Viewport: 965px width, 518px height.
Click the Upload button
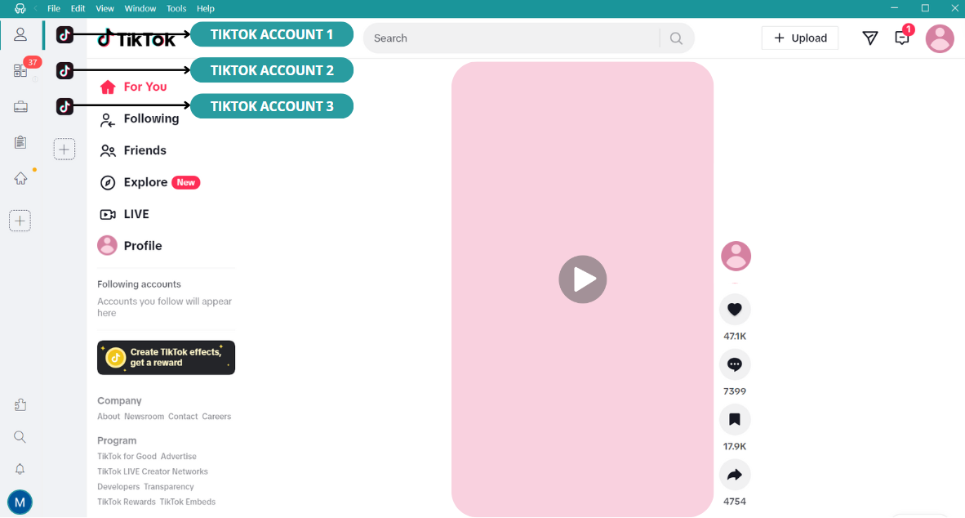[x=799, y=38]
